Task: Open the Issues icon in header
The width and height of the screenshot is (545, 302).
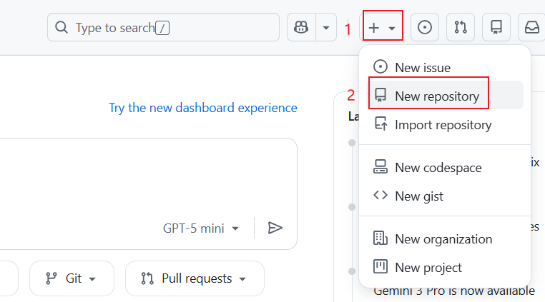Action: [425, 28]
